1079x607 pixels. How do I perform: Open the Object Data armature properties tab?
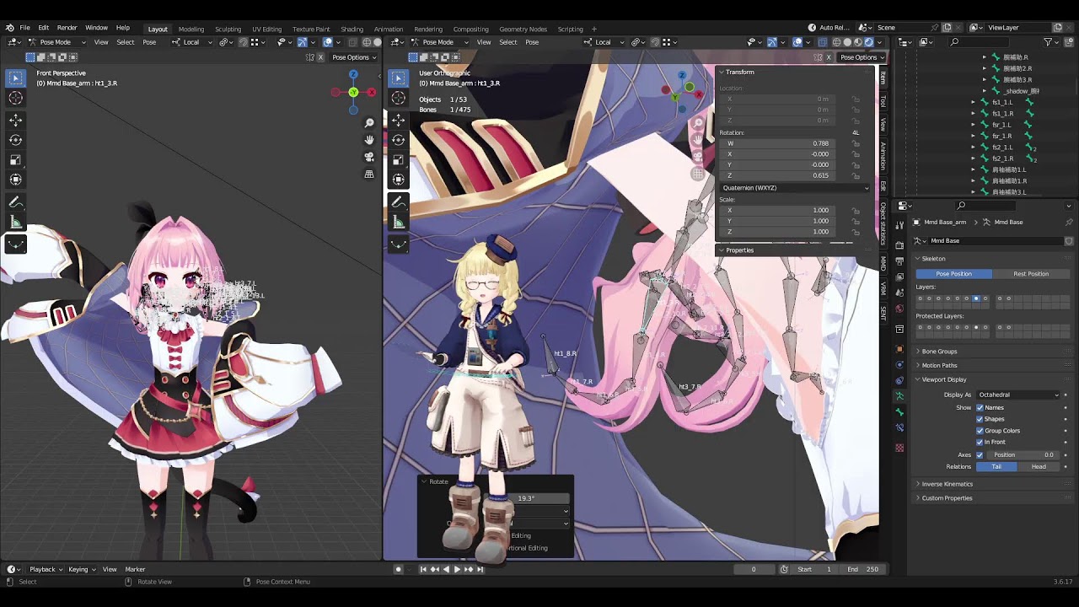pos(899,396)
